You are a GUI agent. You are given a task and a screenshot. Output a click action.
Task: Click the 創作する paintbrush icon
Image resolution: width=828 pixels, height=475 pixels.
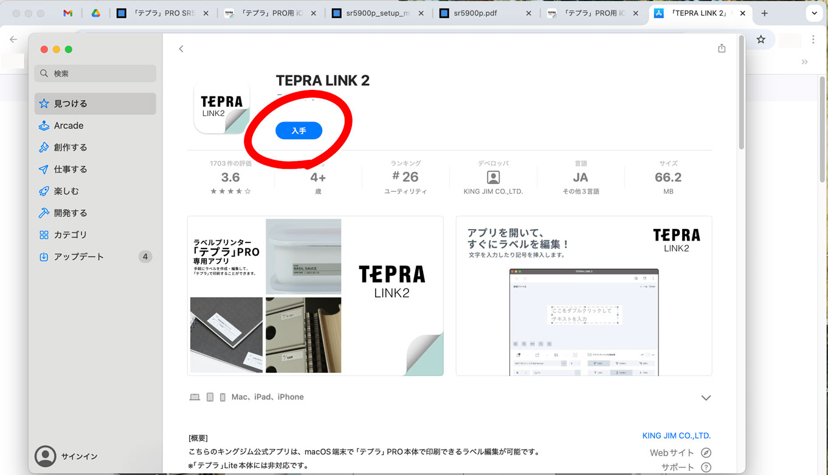44,148
